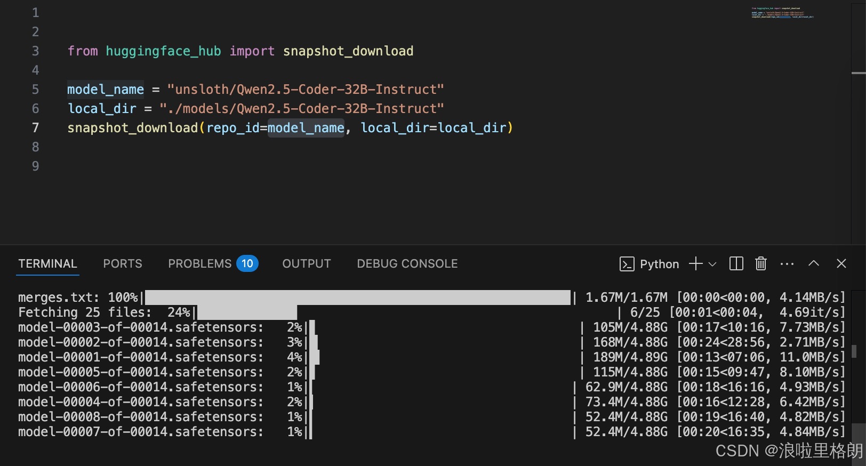The width and height of the screenshot is (866, 466).
Task: Click the from keyword on line 3
Action: (x=83, y=51)
